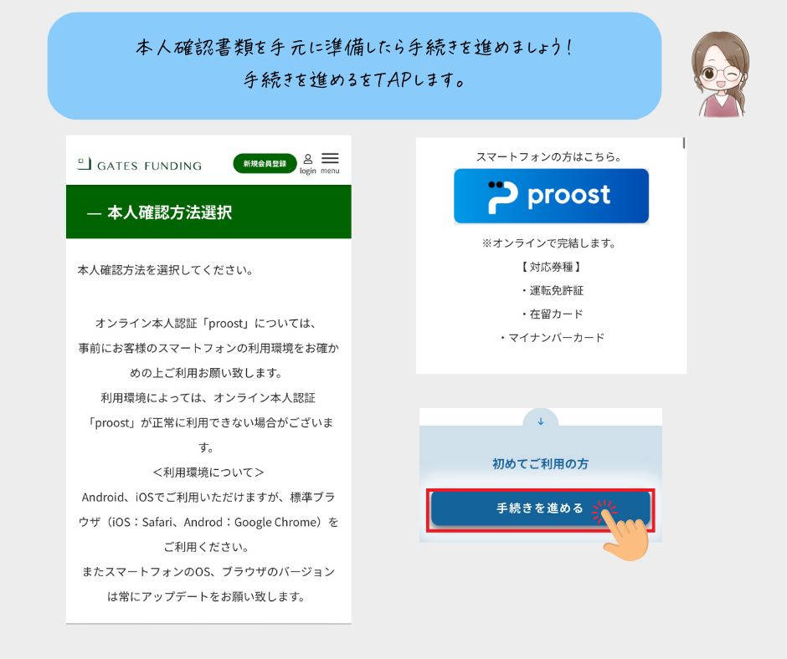This screenshot has height=659, width=787.
Task: Click the 初めてご利用の方 heading
Action: tap(541, 464)
